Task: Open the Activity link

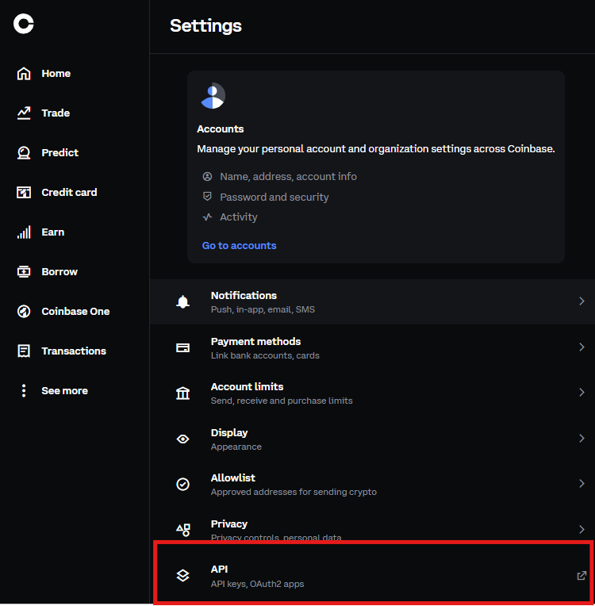Action: tap(239, 217)
